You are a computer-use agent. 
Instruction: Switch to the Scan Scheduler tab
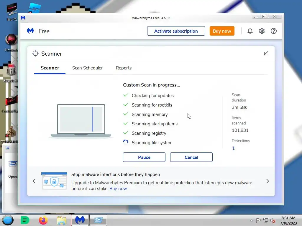pyautogui.click(x=87, y=68)
